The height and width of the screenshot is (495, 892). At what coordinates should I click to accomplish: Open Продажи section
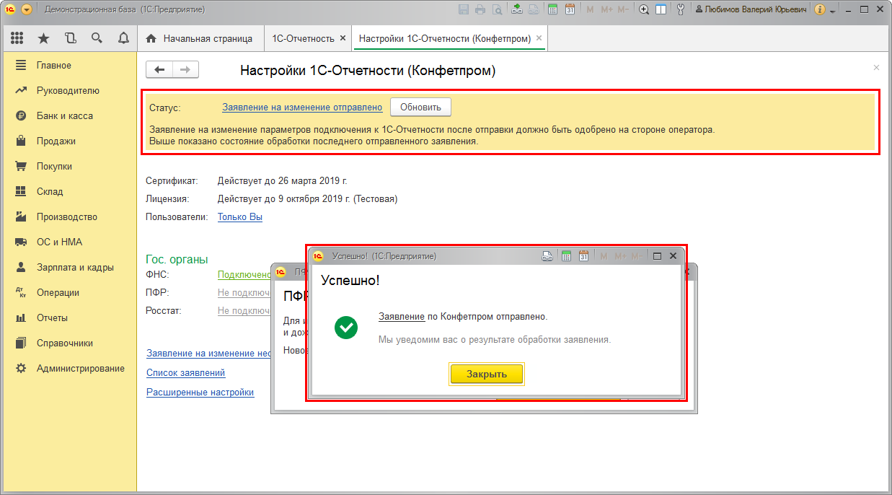pos(69,141)
